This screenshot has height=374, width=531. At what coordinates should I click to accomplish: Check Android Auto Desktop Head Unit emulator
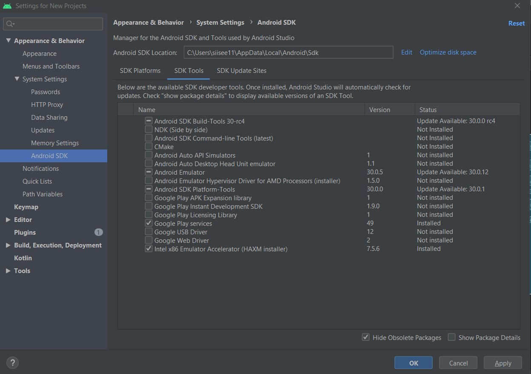[x=148, y=164]
